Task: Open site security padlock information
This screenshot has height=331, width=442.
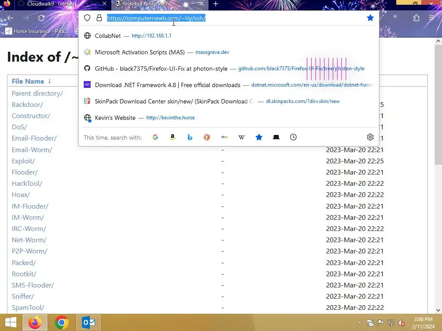Action: [99, 18]
